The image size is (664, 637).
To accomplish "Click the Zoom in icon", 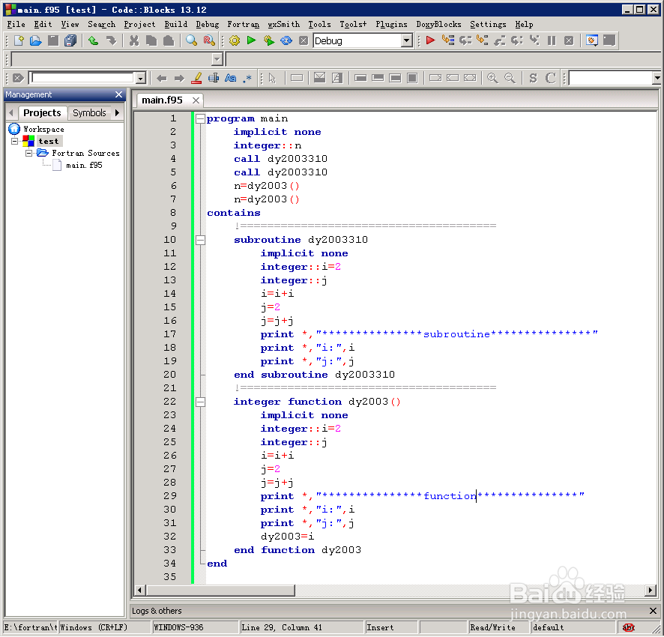I will pos(492,78).
